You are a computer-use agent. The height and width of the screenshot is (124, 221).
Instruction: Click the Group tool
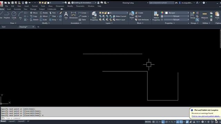[192, 15]
